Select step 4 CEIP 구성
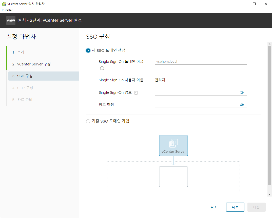Viewport: 272px width, 218px height. (44, 88)
